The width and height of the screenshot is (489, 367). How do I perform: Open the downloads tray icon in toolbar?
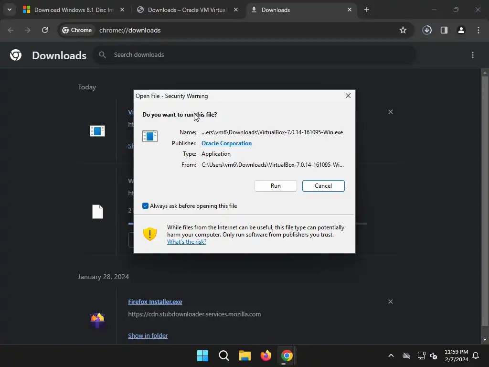[427, 30]
